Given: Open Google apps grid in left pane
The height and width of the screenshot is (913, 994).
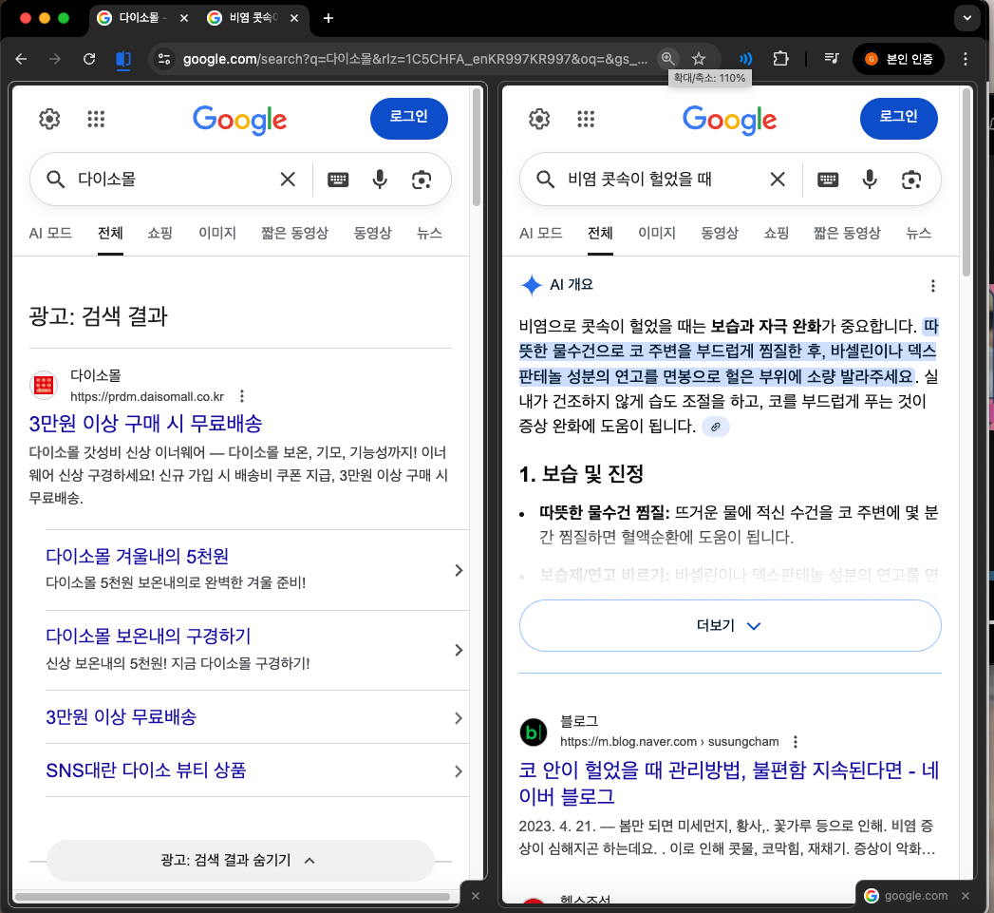Looking at the screenshot, I should click(95, 119).
